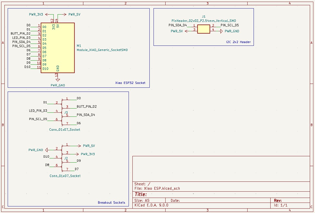Select the D7 net label on M1 pin 8

click(28, 54)
